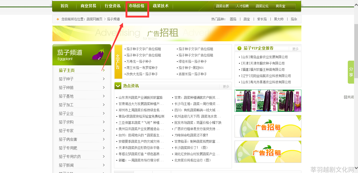The height and width of the screenshot is (173, 358).
Task: Open company 寿光市景惠农业科技有限公司
Action: pos(266,82)
